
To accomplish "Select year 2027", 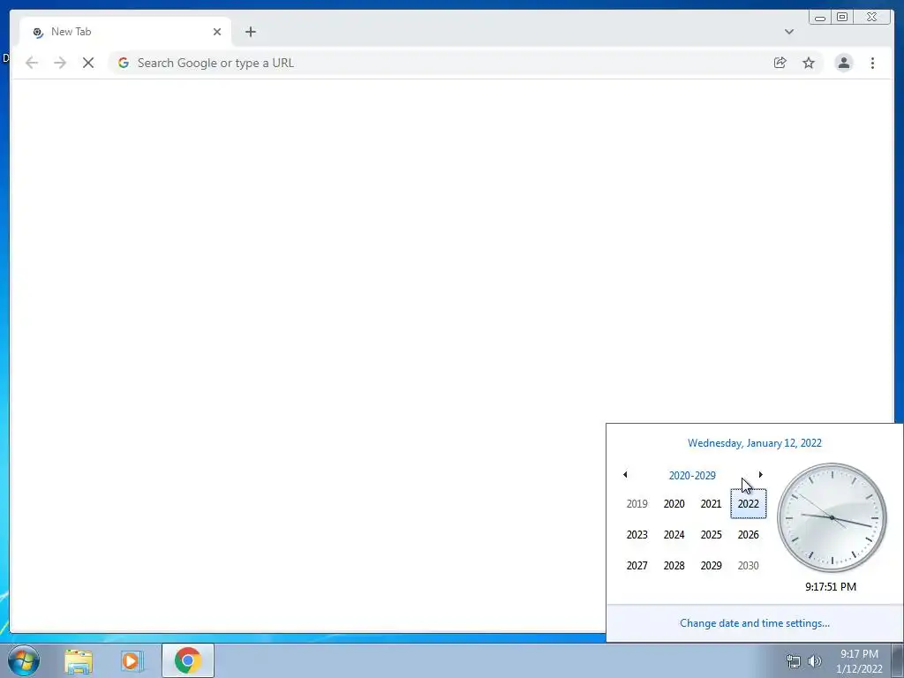I will [637, 566].
